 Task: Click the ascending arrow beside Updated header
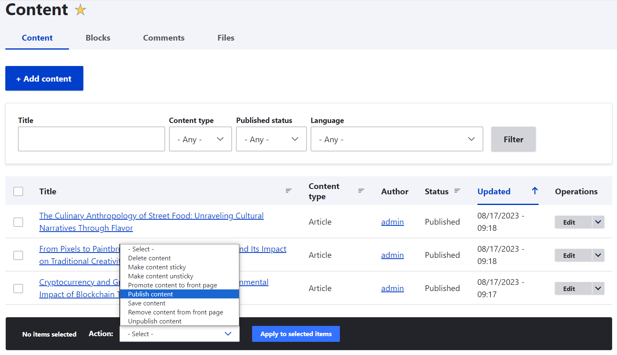pyautogui.click(x=534, y=191)
